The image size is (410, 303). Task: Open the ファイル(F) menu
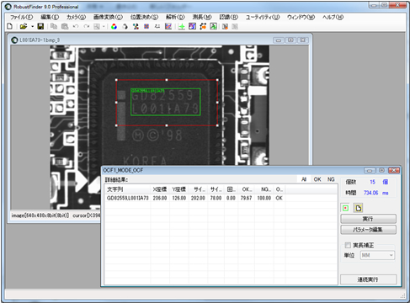tap(22, 17)
